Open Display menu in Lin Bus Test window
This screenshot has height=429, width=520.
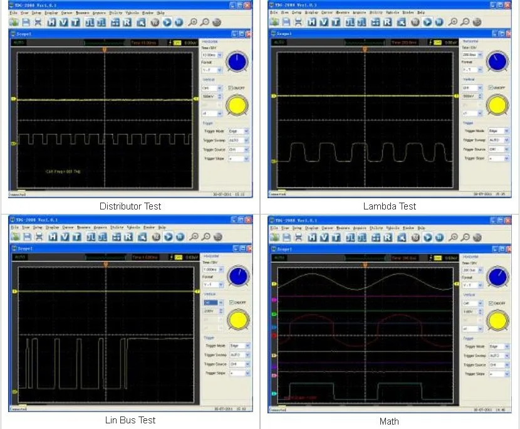click(53, 228)
